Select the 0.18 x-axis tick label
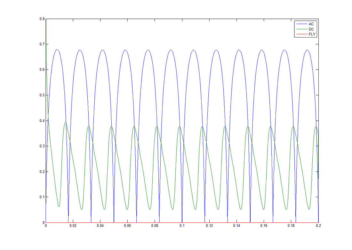This screenshot has width=352, height=250. [291, 226]
